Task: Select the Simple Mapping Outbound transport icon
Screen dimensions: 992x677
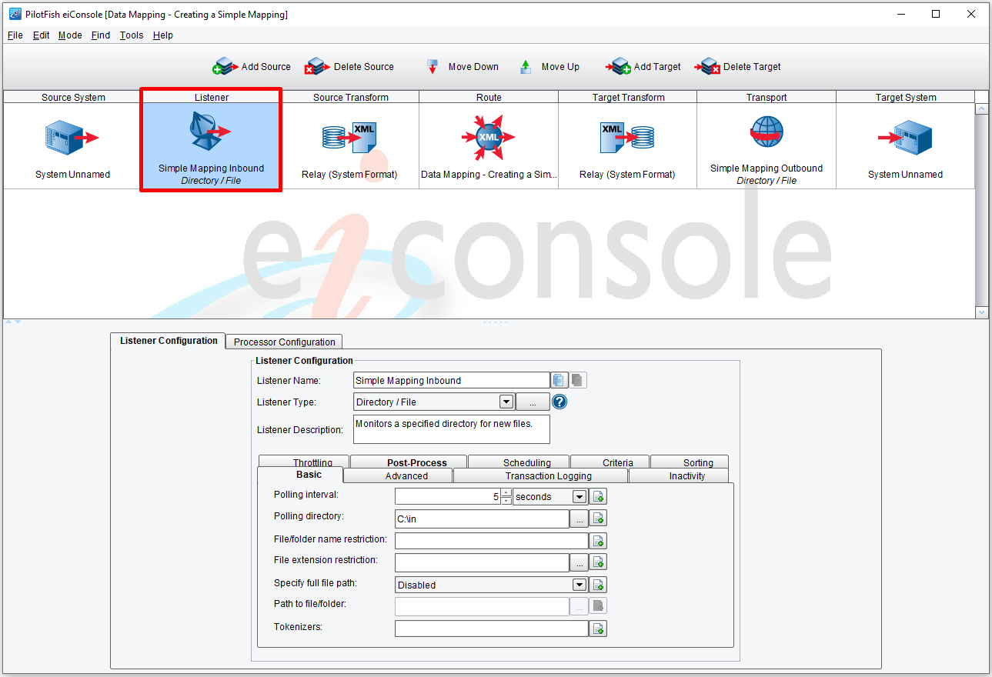Action: (x=767, y=132)
